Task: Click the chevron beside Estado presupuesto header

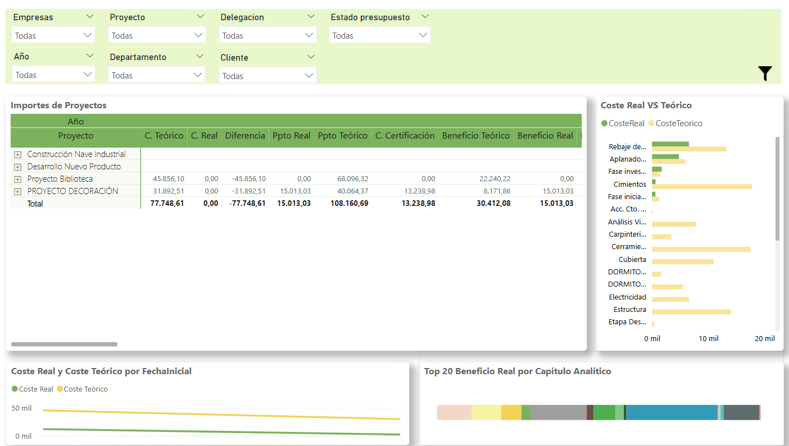Action: click(425, 16)
